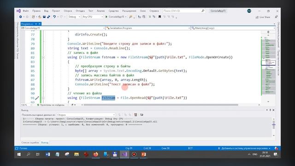Open the output source dropdown showing Сборка
The image size is (295, 166).
pos(86,115)
